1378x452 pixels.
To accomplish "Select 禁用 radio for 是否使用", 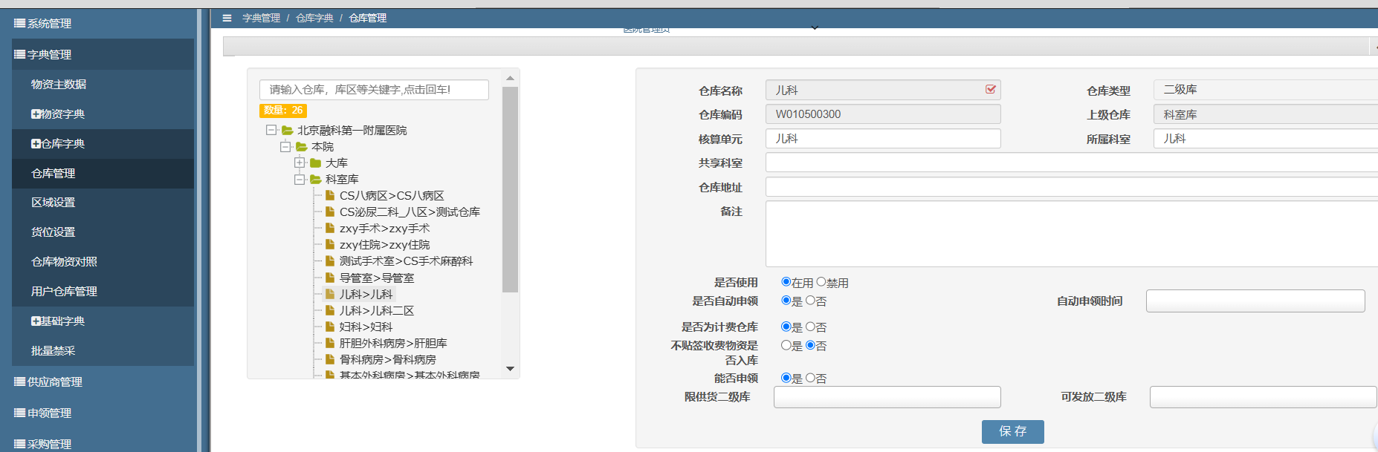I will pos(821,282).
